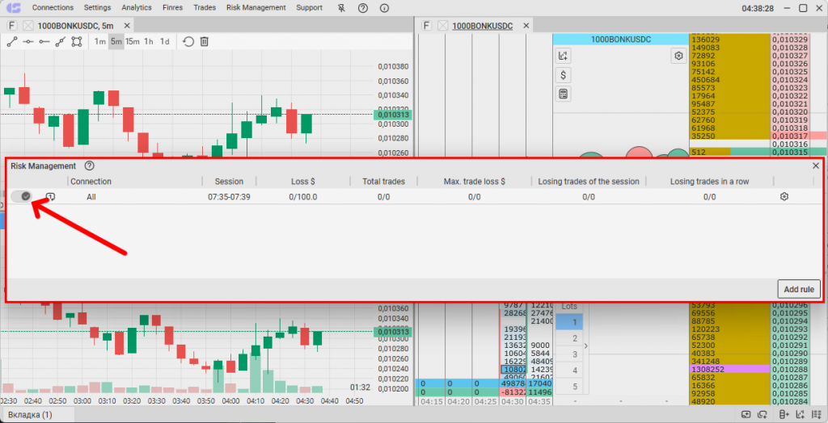Click the pin icon in the menu bar

coord(342,8)
